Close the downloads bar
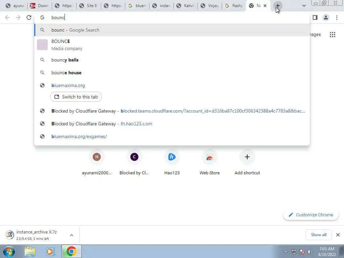Screen dimensions: 344x258 [x=338, y=235]
